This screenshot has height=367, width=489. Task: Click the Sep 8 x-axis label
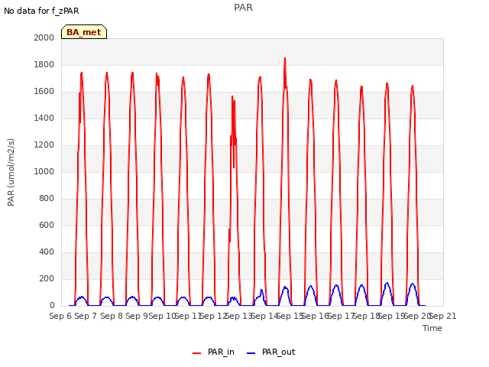112,316
